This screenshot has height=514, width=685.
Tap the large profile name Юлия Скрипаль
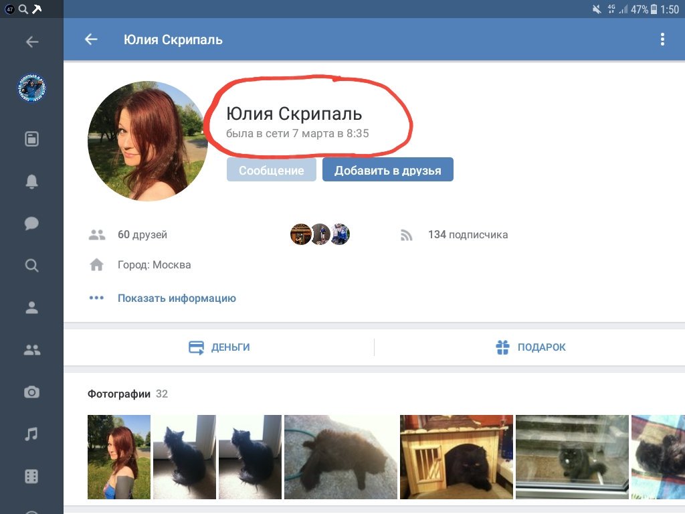(294, 114)
